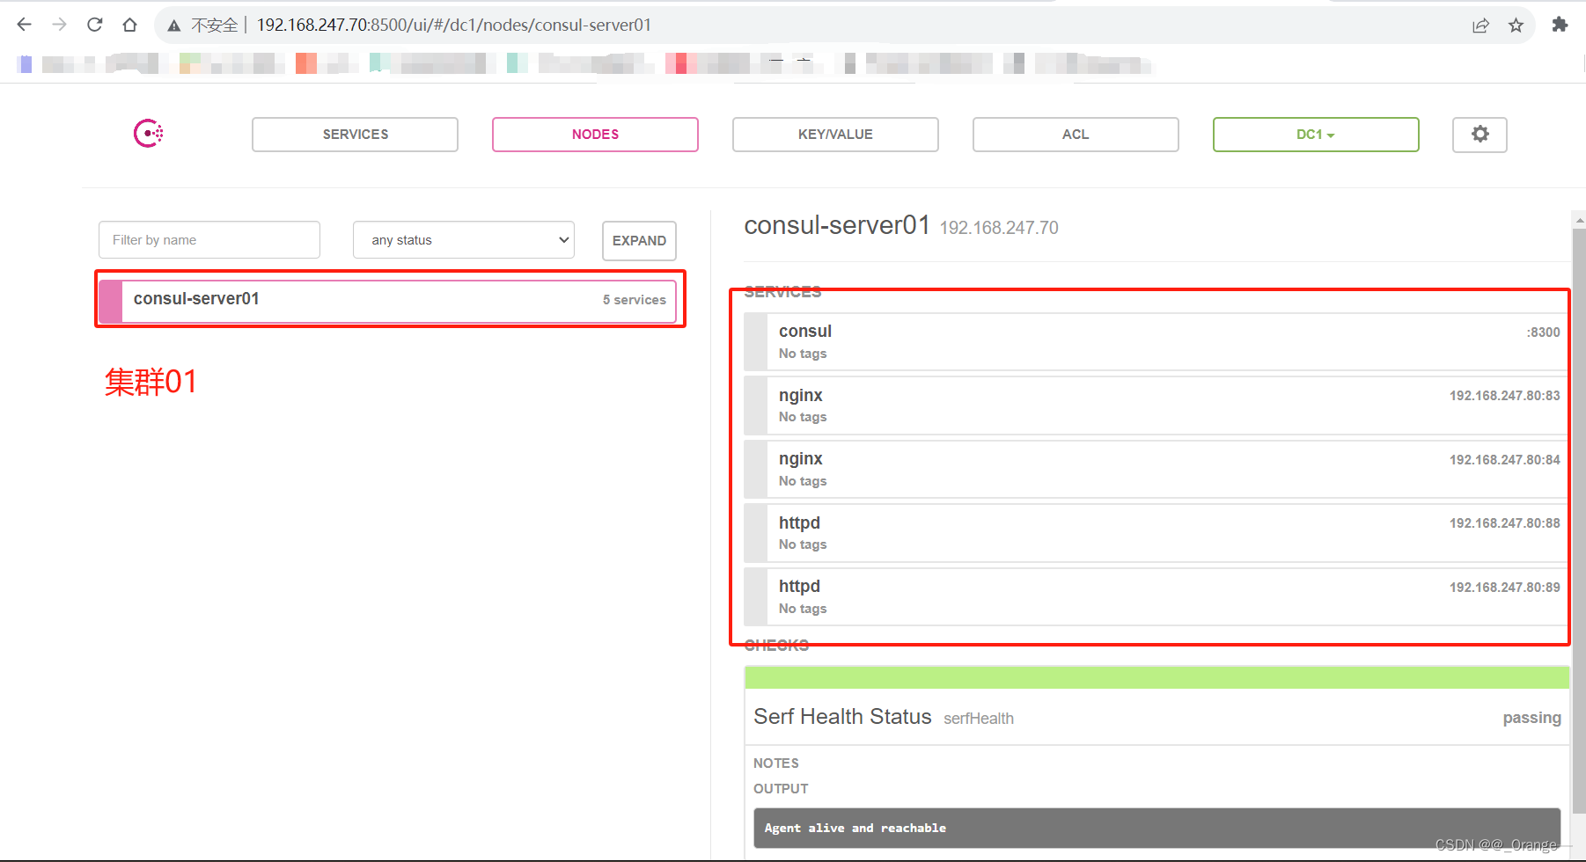Open the DC1 datacenter dropdown
1586x862 pixels.
(1315, 134)
